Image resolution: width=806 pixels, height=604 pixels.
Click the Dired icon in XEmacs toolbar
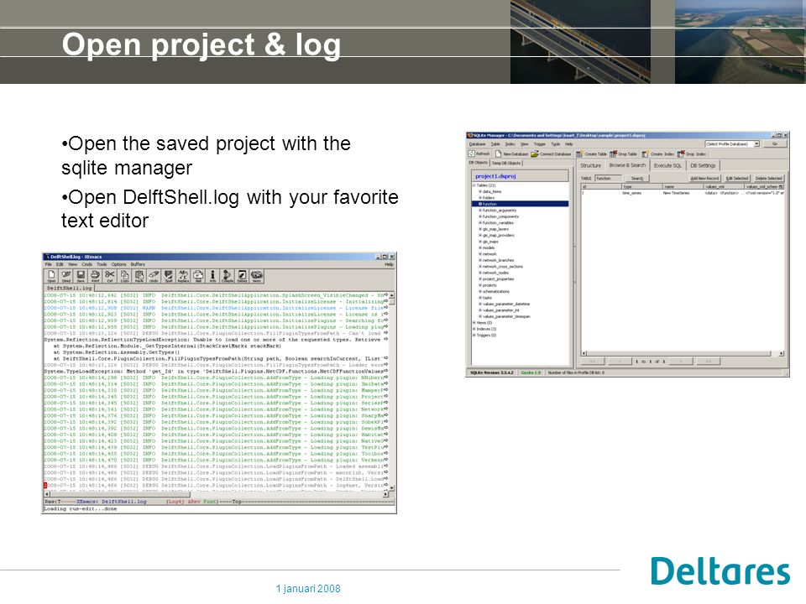[66, 276]
